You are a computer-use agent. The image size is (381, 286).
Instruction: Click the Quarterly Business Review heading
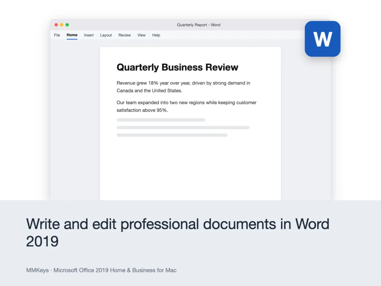(x=177, y=67)
